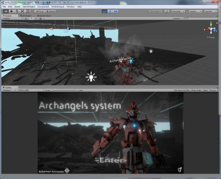Screen dimensions: 221x179
Task: Toggle Maximize On Play
Action: pos(182,90)
